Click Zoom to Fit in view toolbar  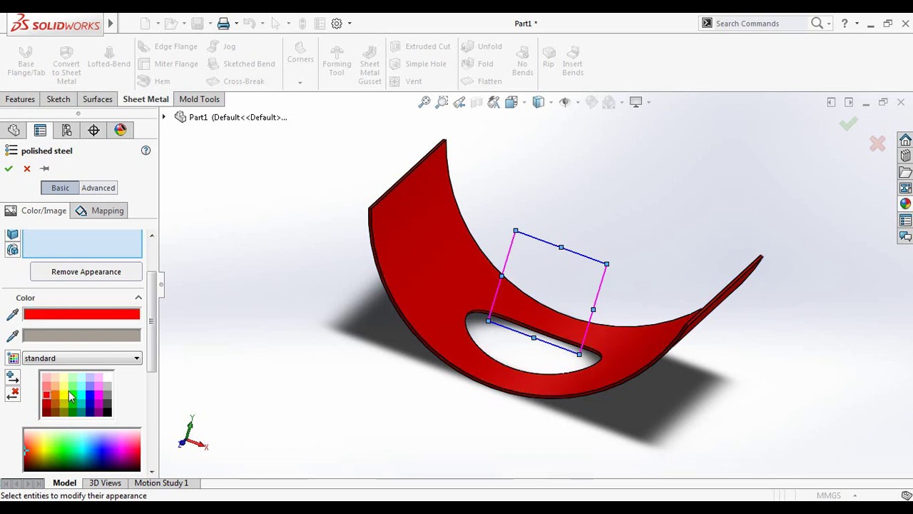coord(424,102)
